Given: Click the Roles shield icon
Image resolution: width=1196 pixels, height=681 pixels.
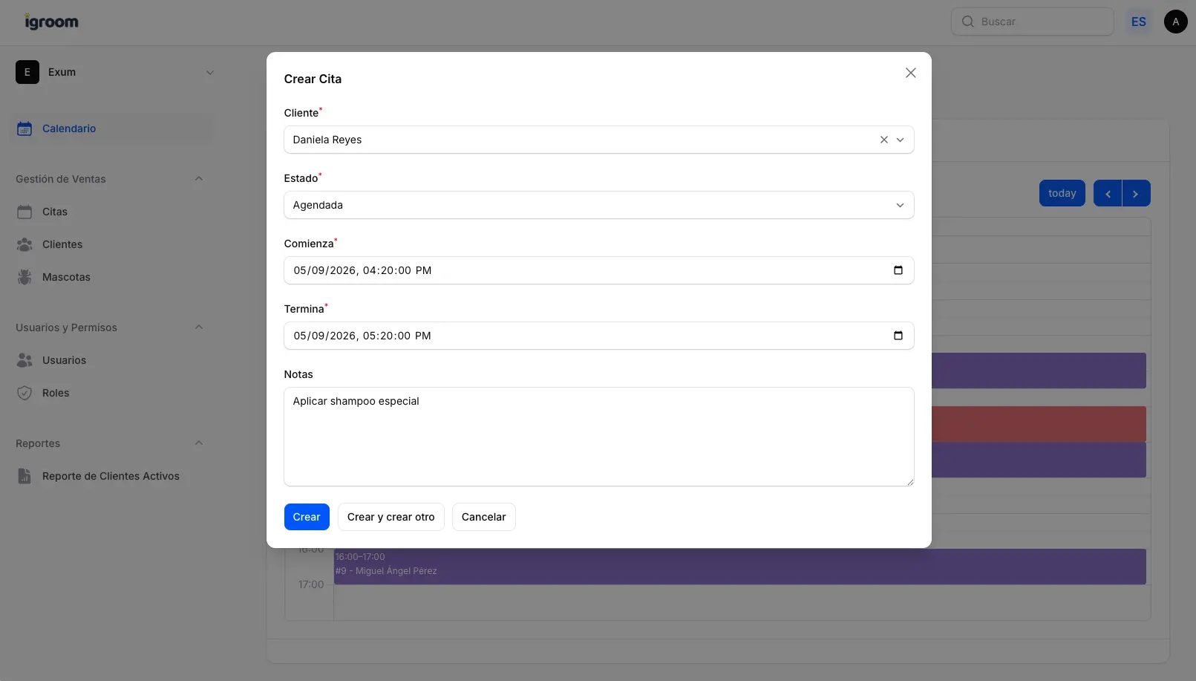Looking at the screenshot, I should (24, 393).
